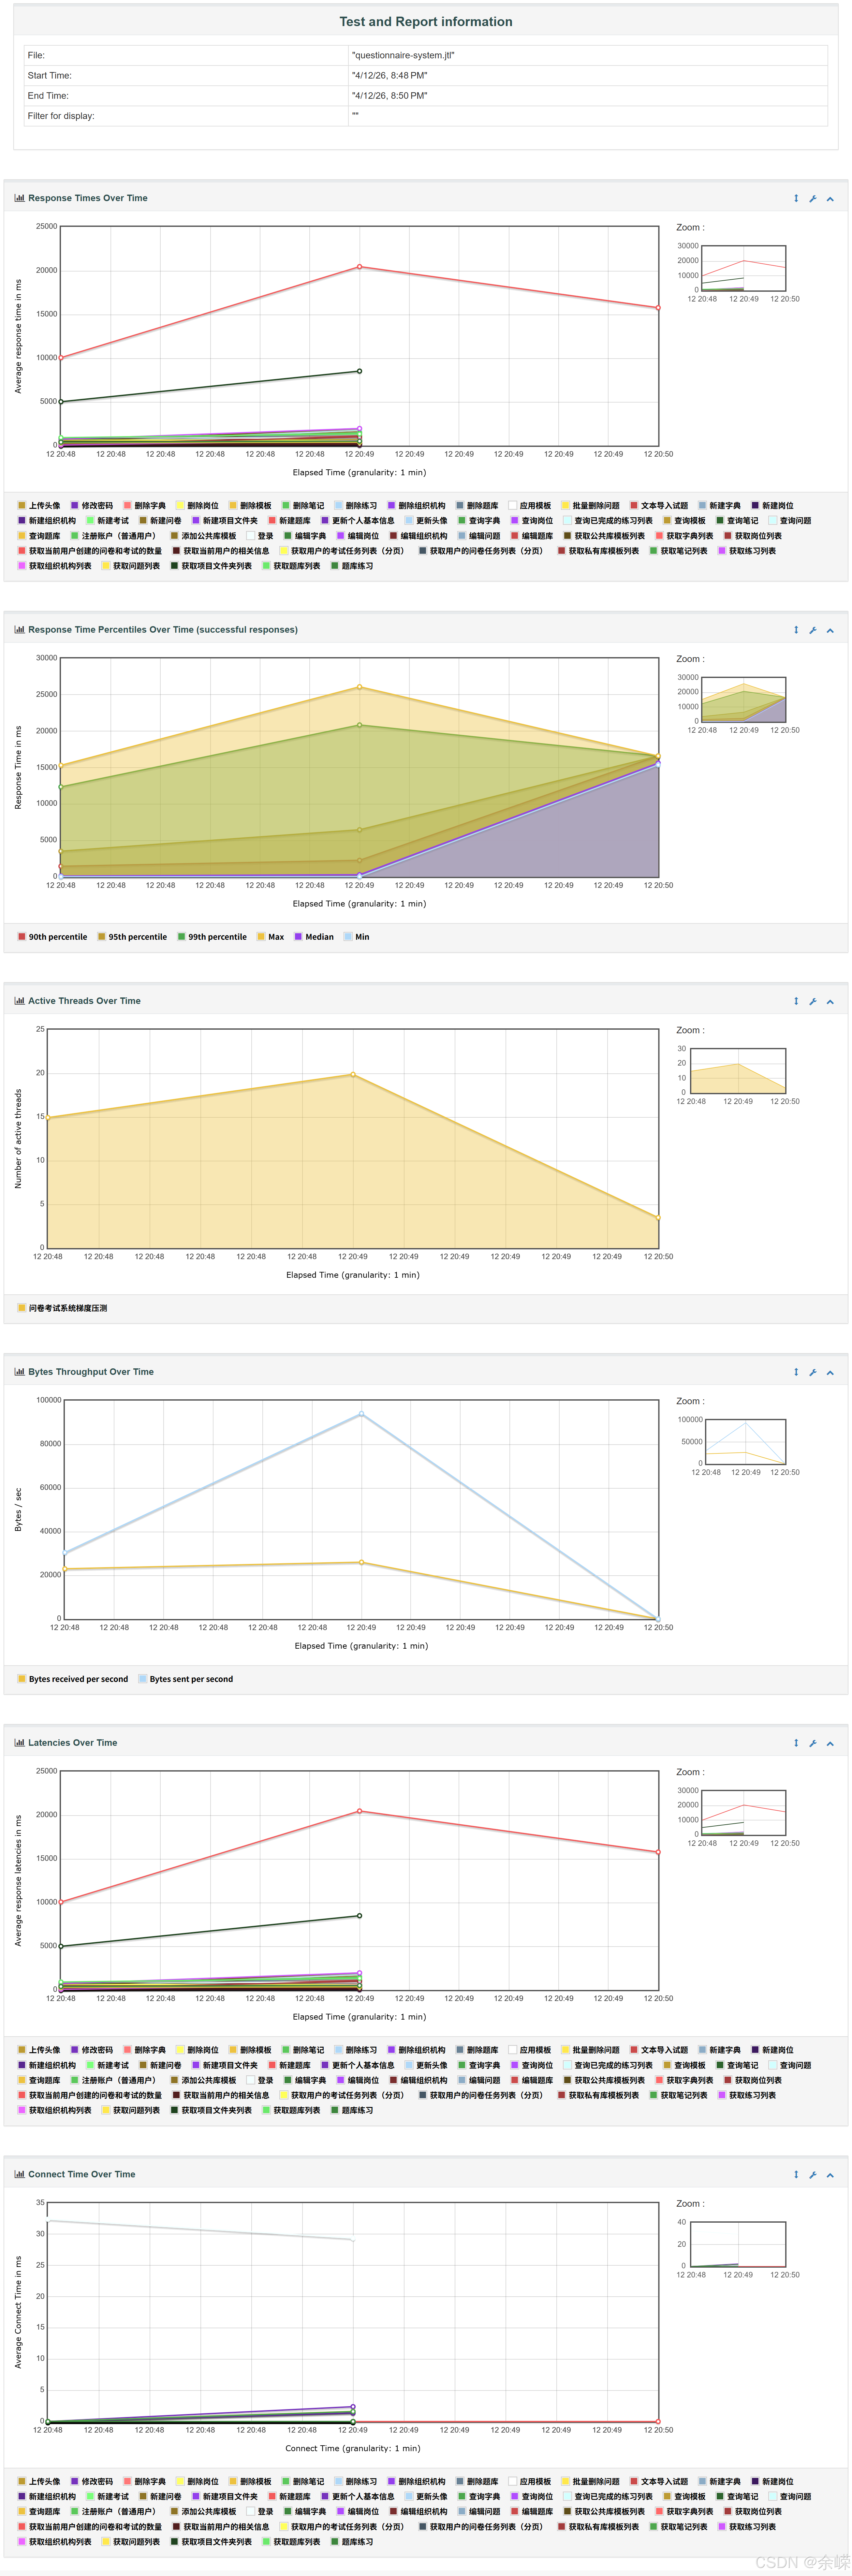Viewport: 852px width, 2576px height.
Task: Toggle Bytes received per second series
Action: coord(73,1679)
